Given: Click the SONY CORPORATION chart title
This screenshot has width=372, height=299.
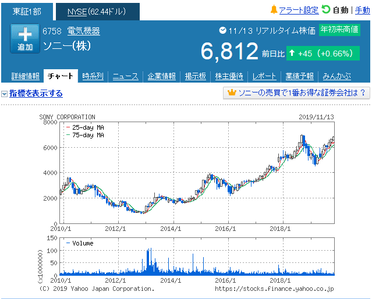Looking at the screenshot, I should click(67, 117).
